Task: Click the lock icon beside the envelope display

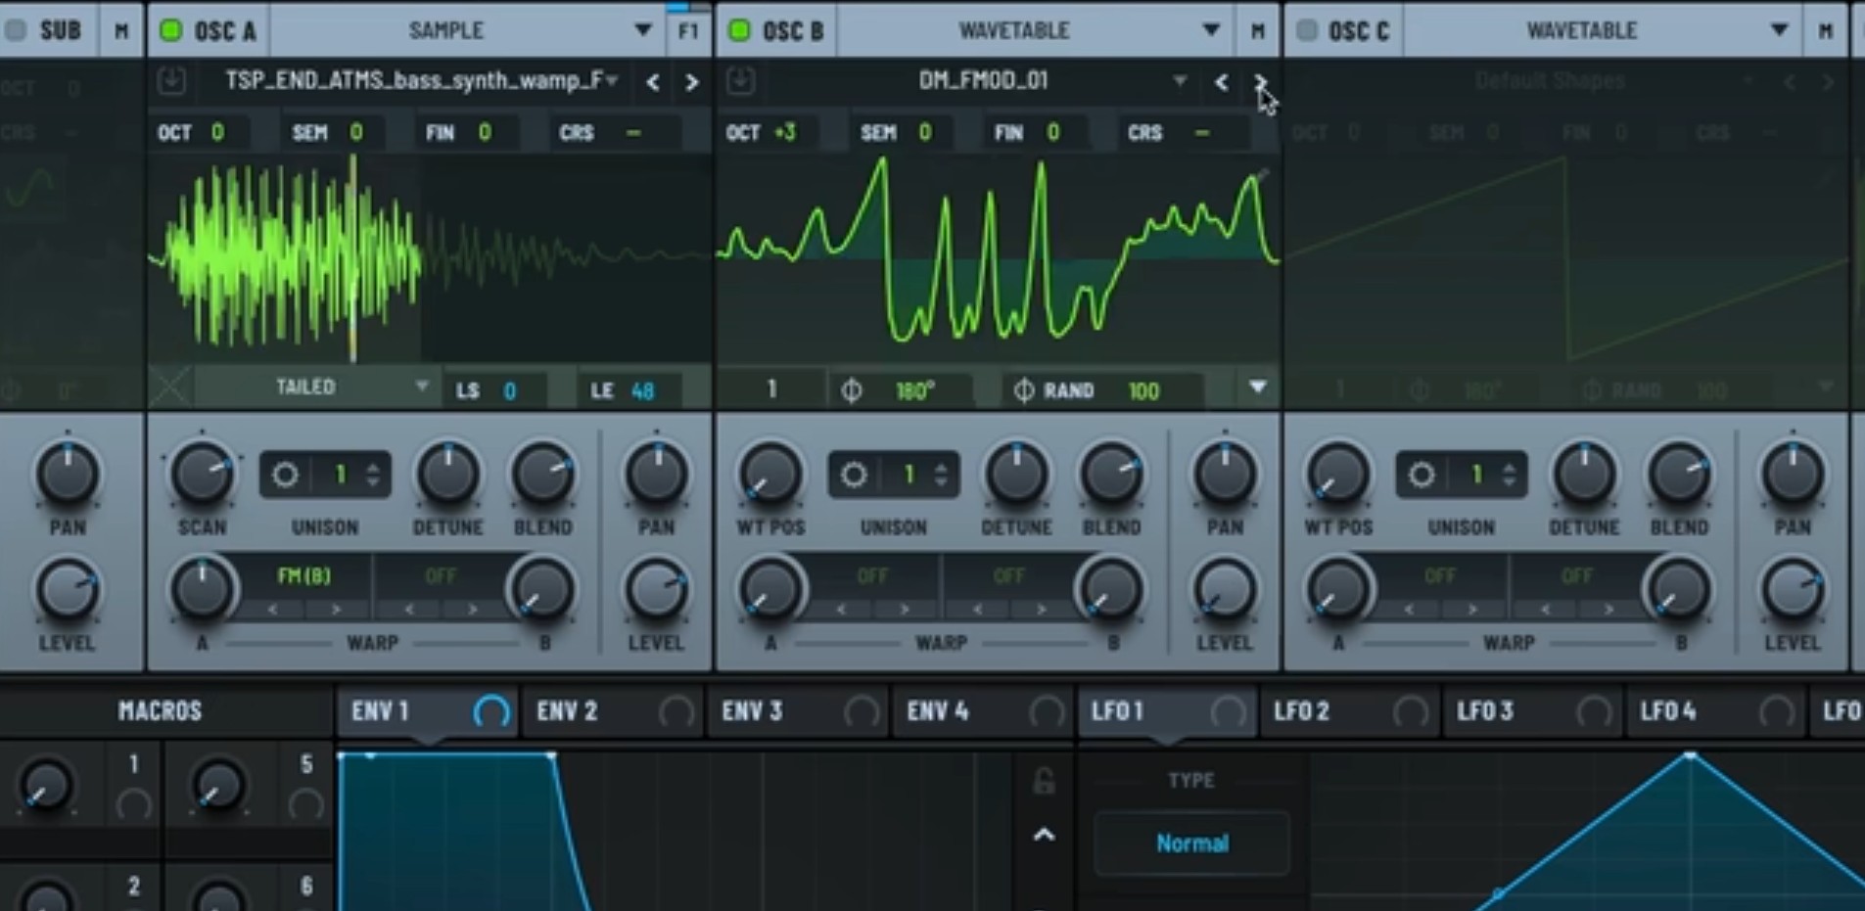Action: (1045, 781)
